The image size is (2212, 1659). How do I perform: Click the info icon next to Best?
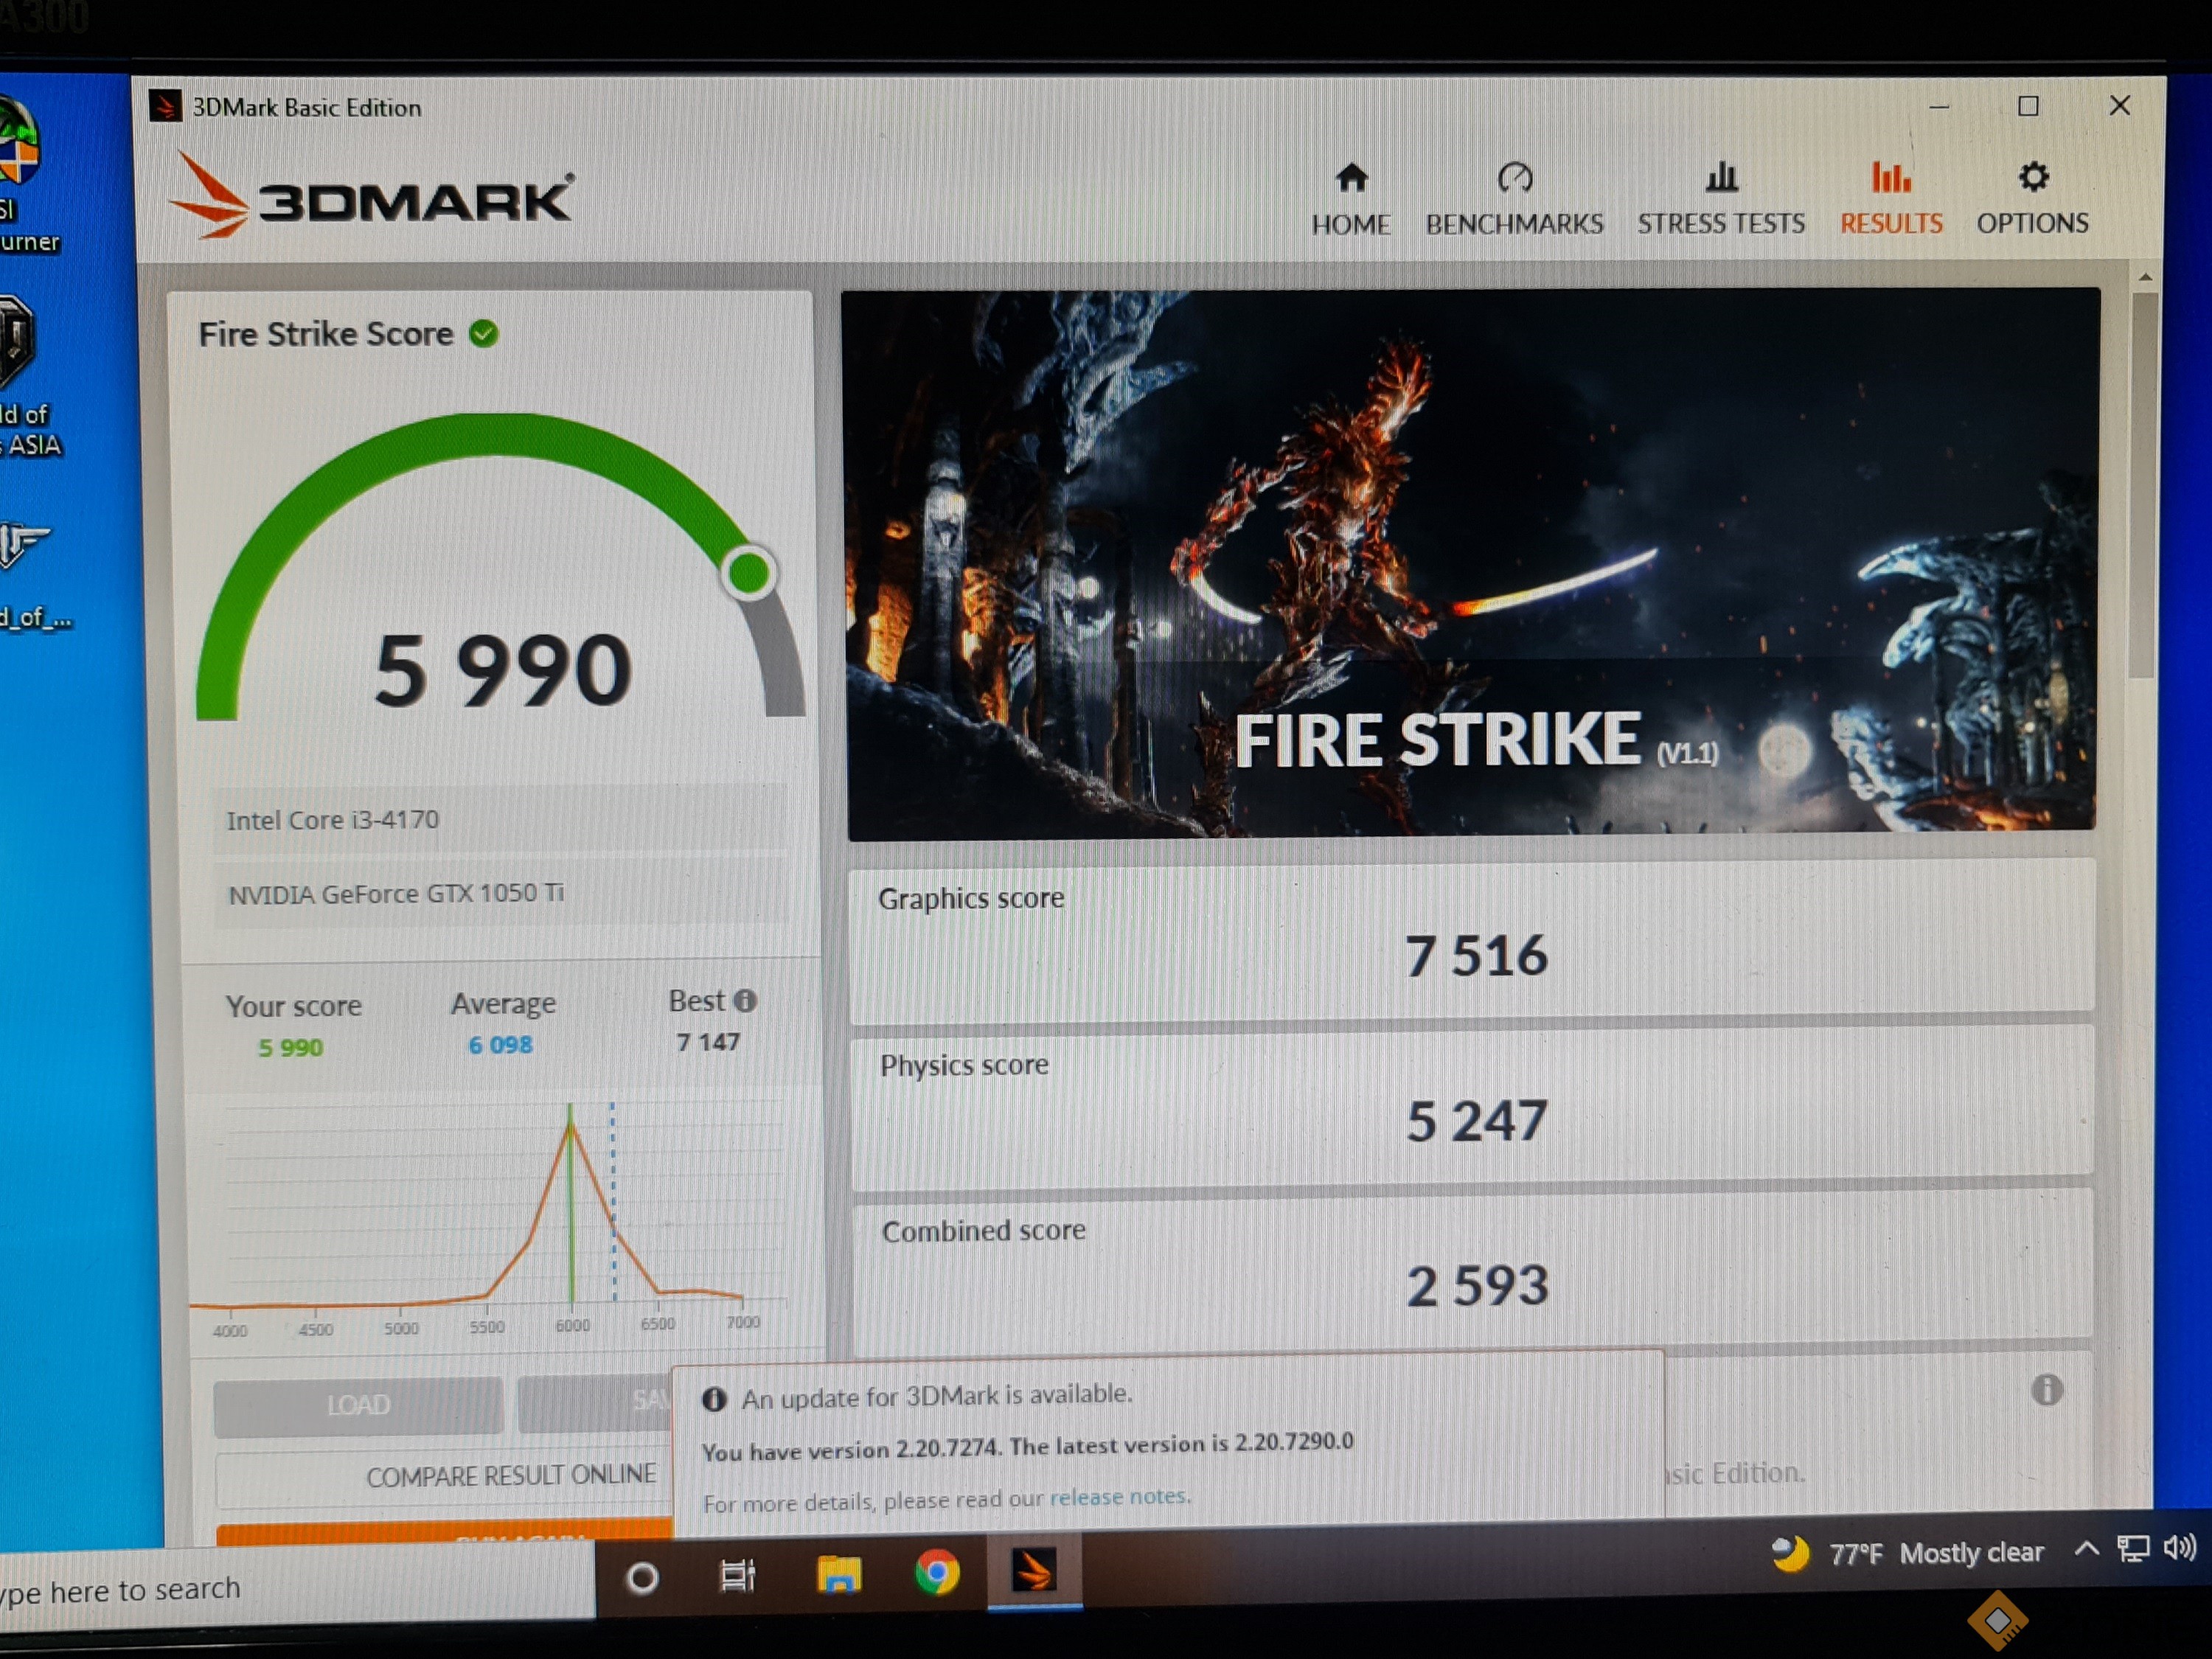[x=745, y=1001]
